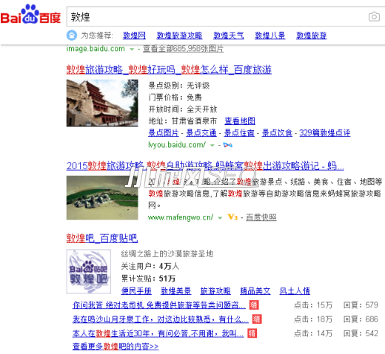Open 景点交通 link
This screenshot has height=354, width=385.
(201, 133)
